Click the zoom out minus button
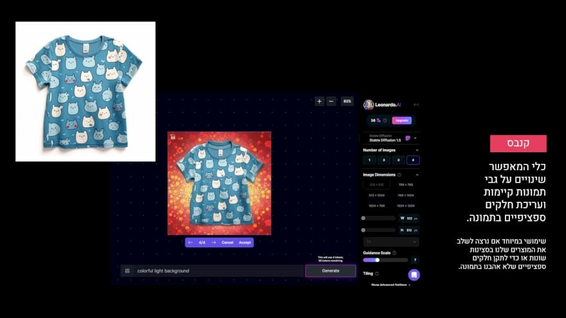566x318 pixels. coord(331,101)
